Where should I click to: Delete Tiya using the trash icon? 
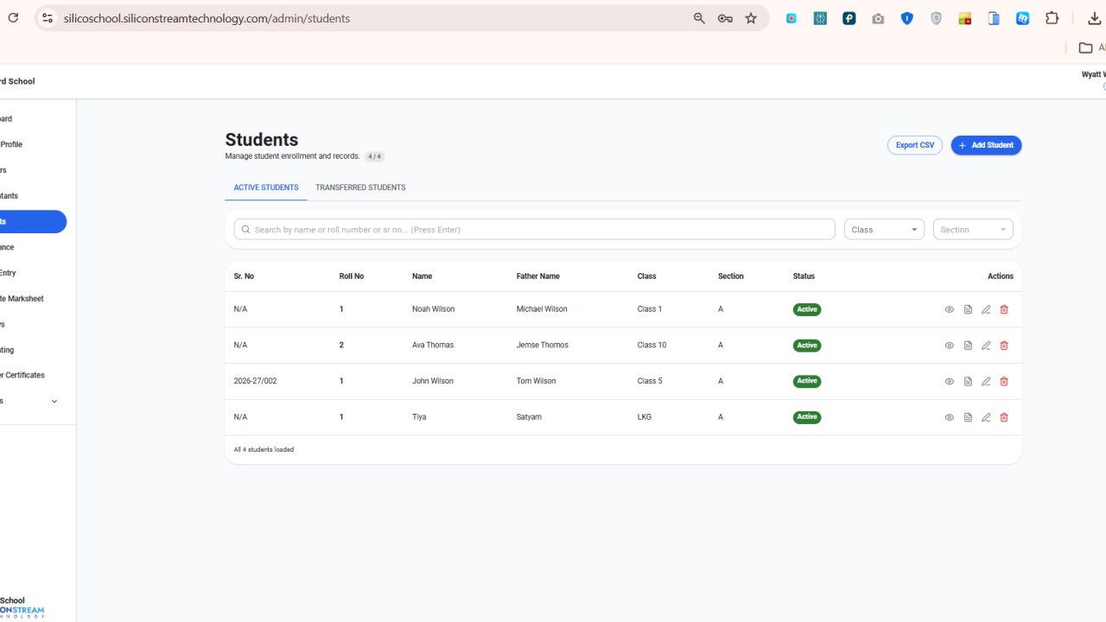click(1004, 417)
